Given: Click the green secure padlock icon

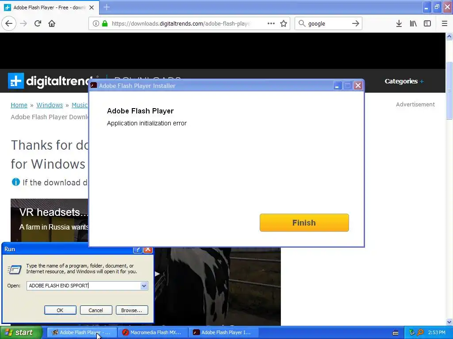Looking at the screenshot, I should point(105,23).
